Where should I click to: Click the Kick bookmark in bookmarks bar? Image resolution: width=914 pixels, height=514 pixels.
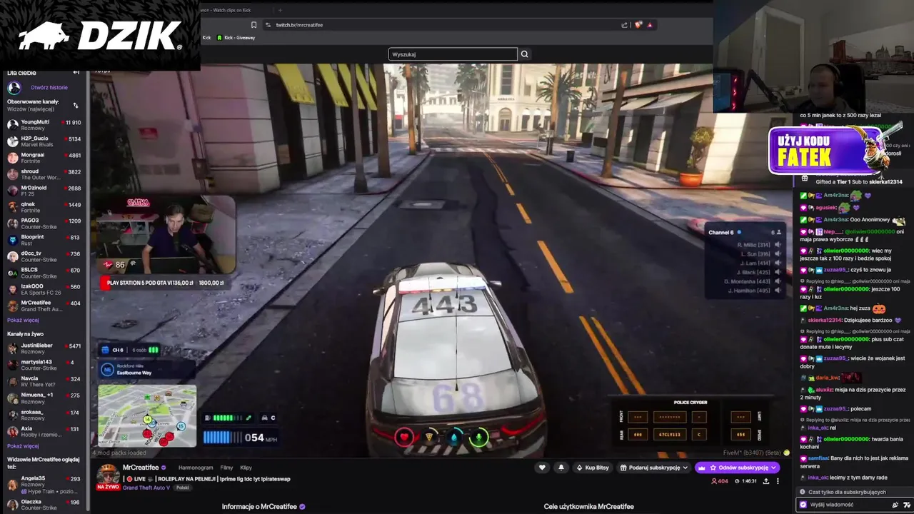[206, 38]
